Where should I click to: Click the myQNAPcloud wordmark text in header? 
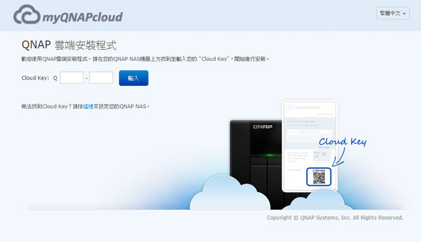coord(82,16)
